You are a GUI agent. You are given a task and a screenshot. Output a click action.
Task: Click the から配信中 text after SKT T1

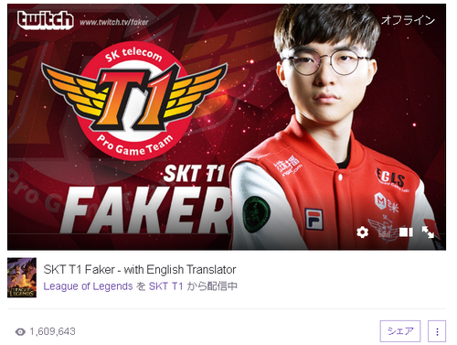[212, 286]
